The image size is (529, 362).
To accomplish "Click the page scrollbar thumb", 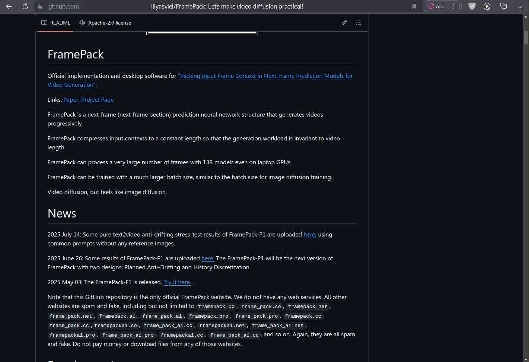I will [x=526, y=37].
